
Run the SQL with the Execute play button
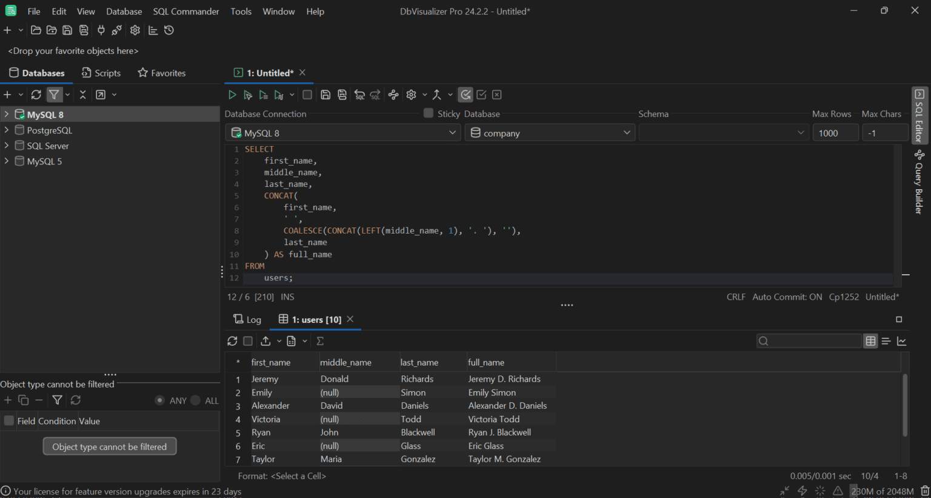coord(232,95)
